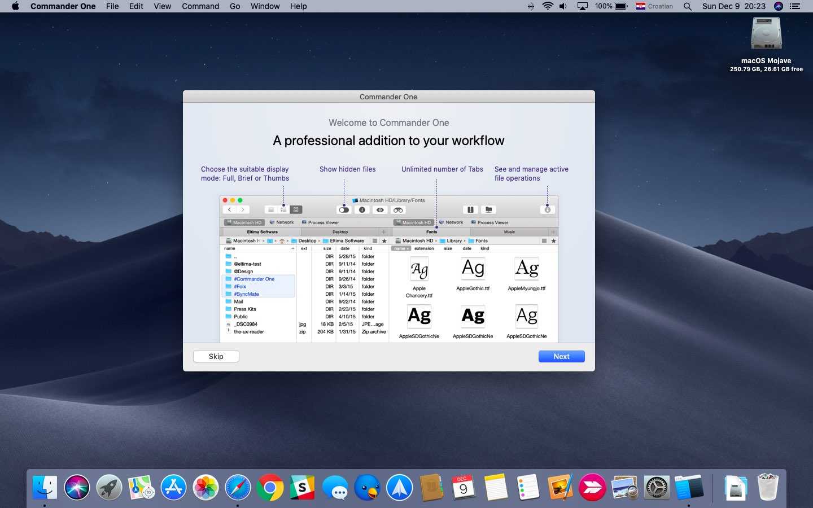Open Skitch from the Dock
Image resolution: width=813 pixels, height=508 pixels.
[x=592, y=487]
